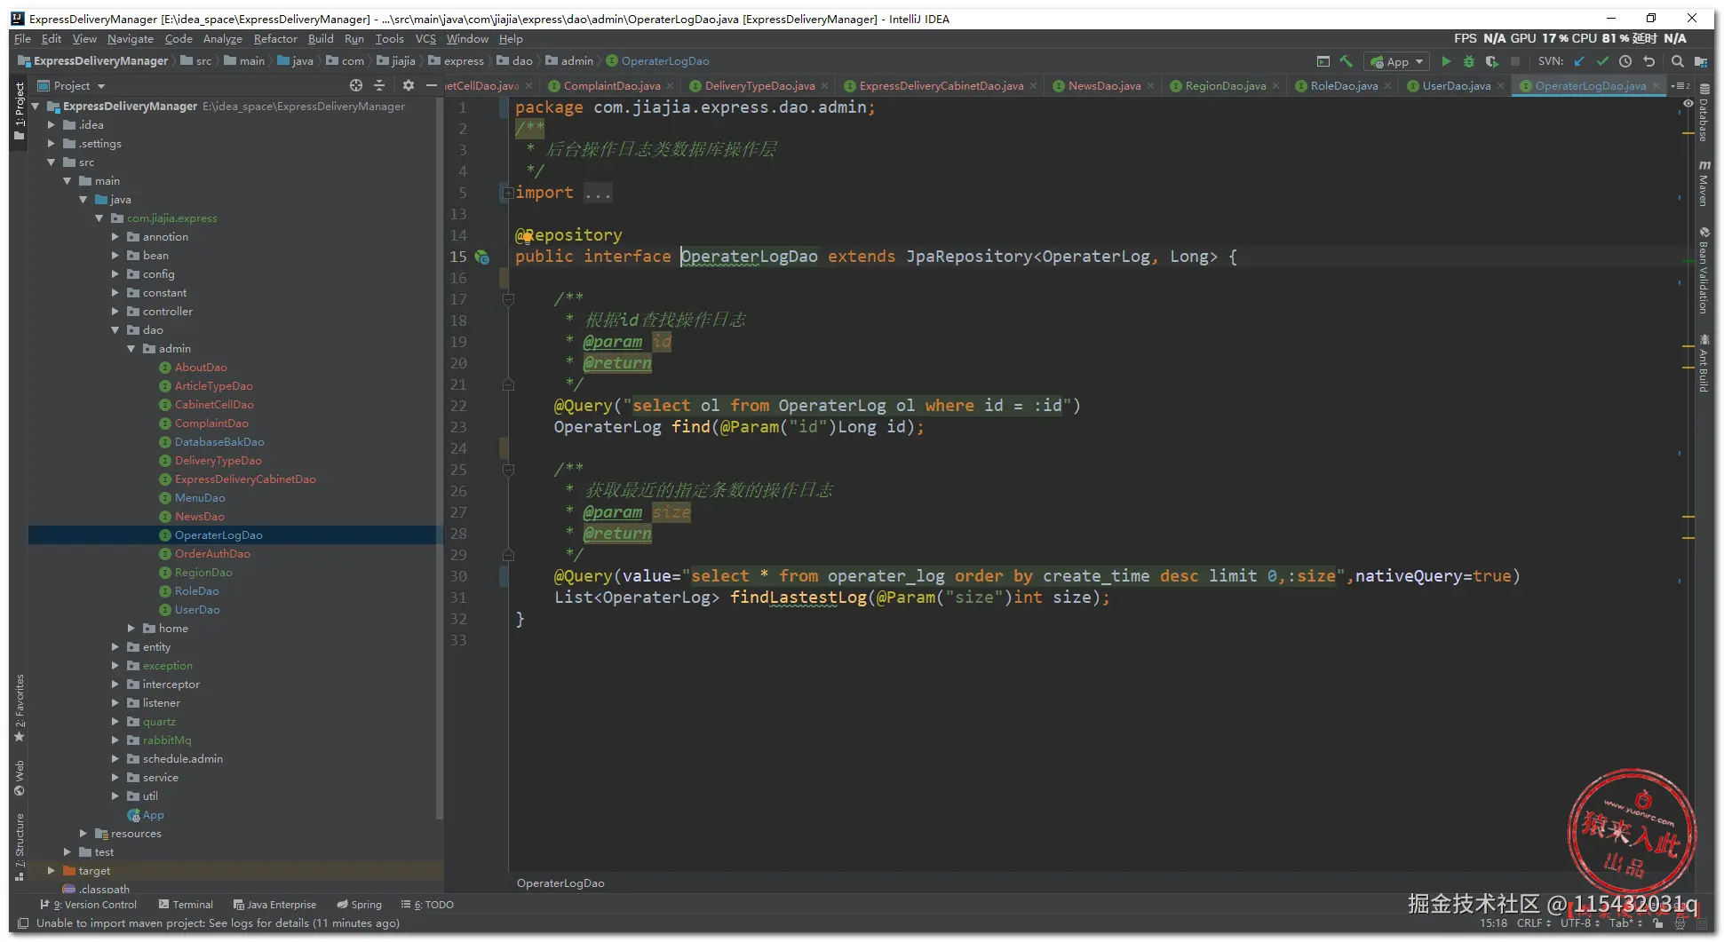Change UTF-8 file encoding
This screenshot has width=1724, height=942.
(x=1579, y=923)
